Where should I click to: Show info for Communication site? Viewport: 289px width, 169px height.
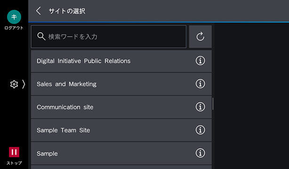(201, 107)
